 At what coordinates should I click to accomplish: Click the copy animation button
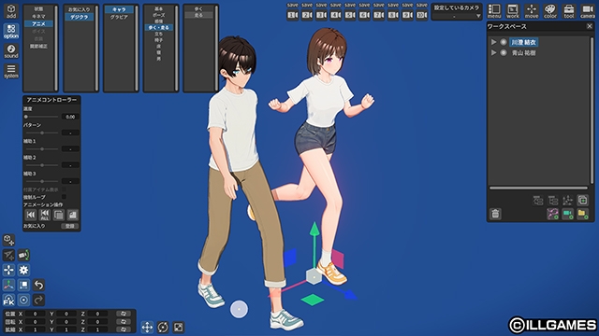pyautogui.click(x=58, y=215)
